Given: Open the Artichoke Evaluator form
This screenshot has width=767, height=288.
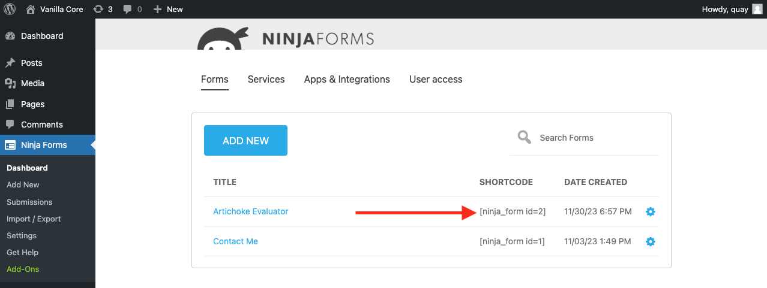Looking at the screenshot, I should pyautogui.click(x=251, y=211).
